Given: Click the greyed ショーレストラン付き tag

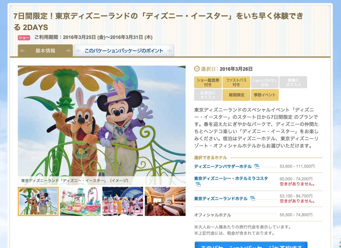Looking at the screenshot, I should point(265,82).
